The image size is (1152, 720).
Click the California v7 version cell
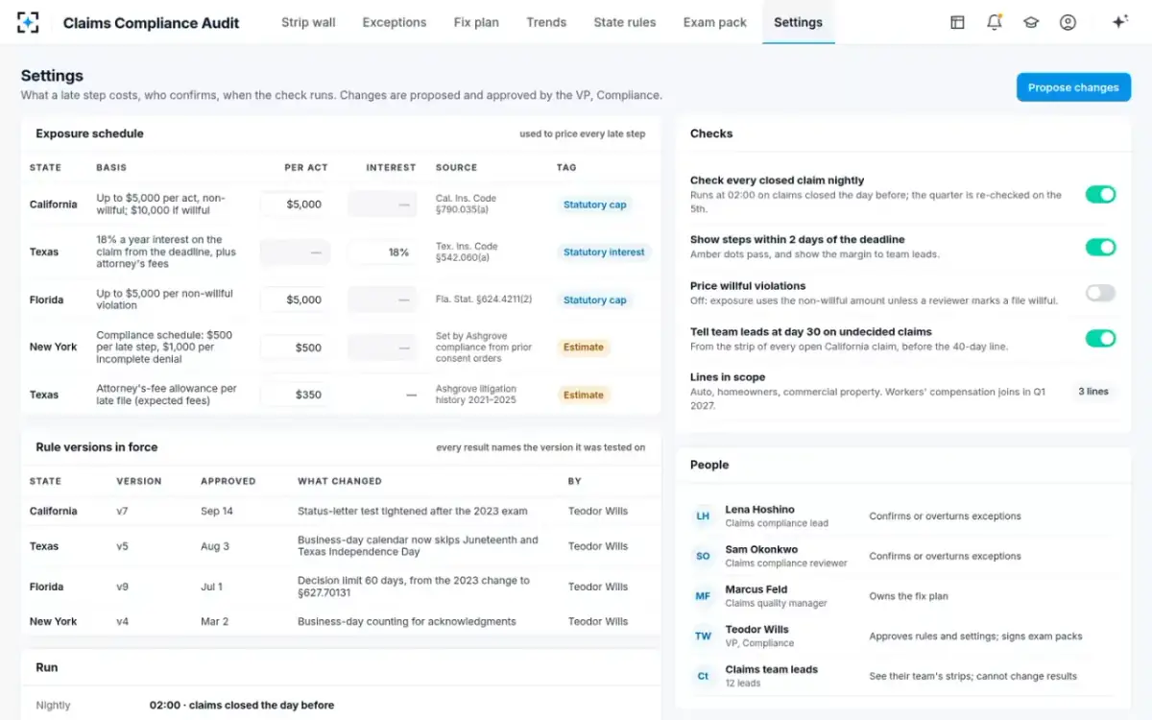[122, 512]
